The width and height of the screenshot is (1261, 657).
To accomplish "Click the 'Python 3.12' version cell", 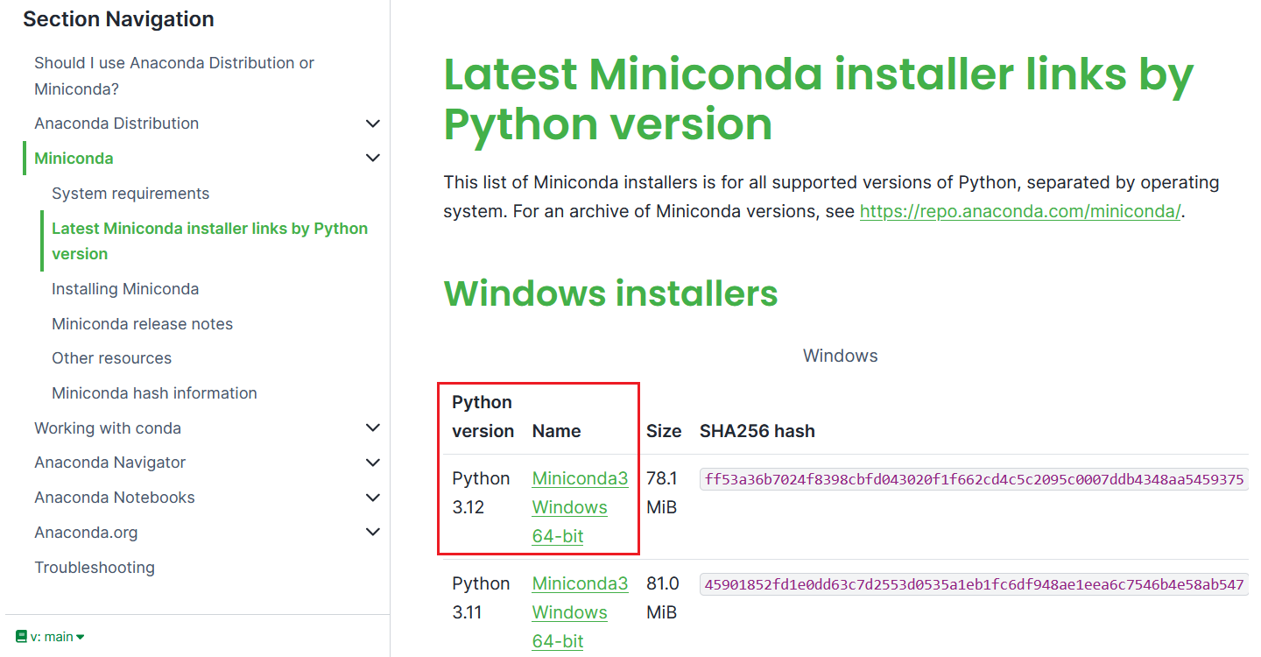I will coord(481,493).
